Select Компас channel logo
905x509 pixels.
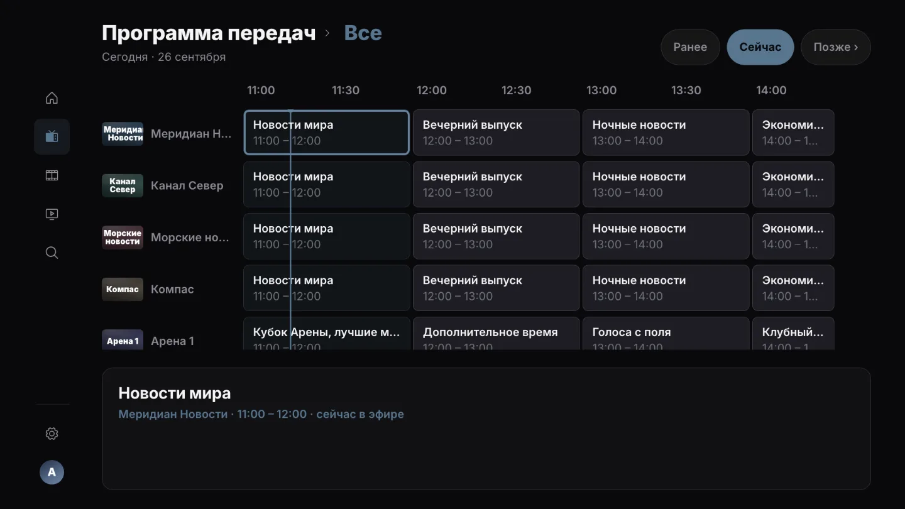pos(123,289)
